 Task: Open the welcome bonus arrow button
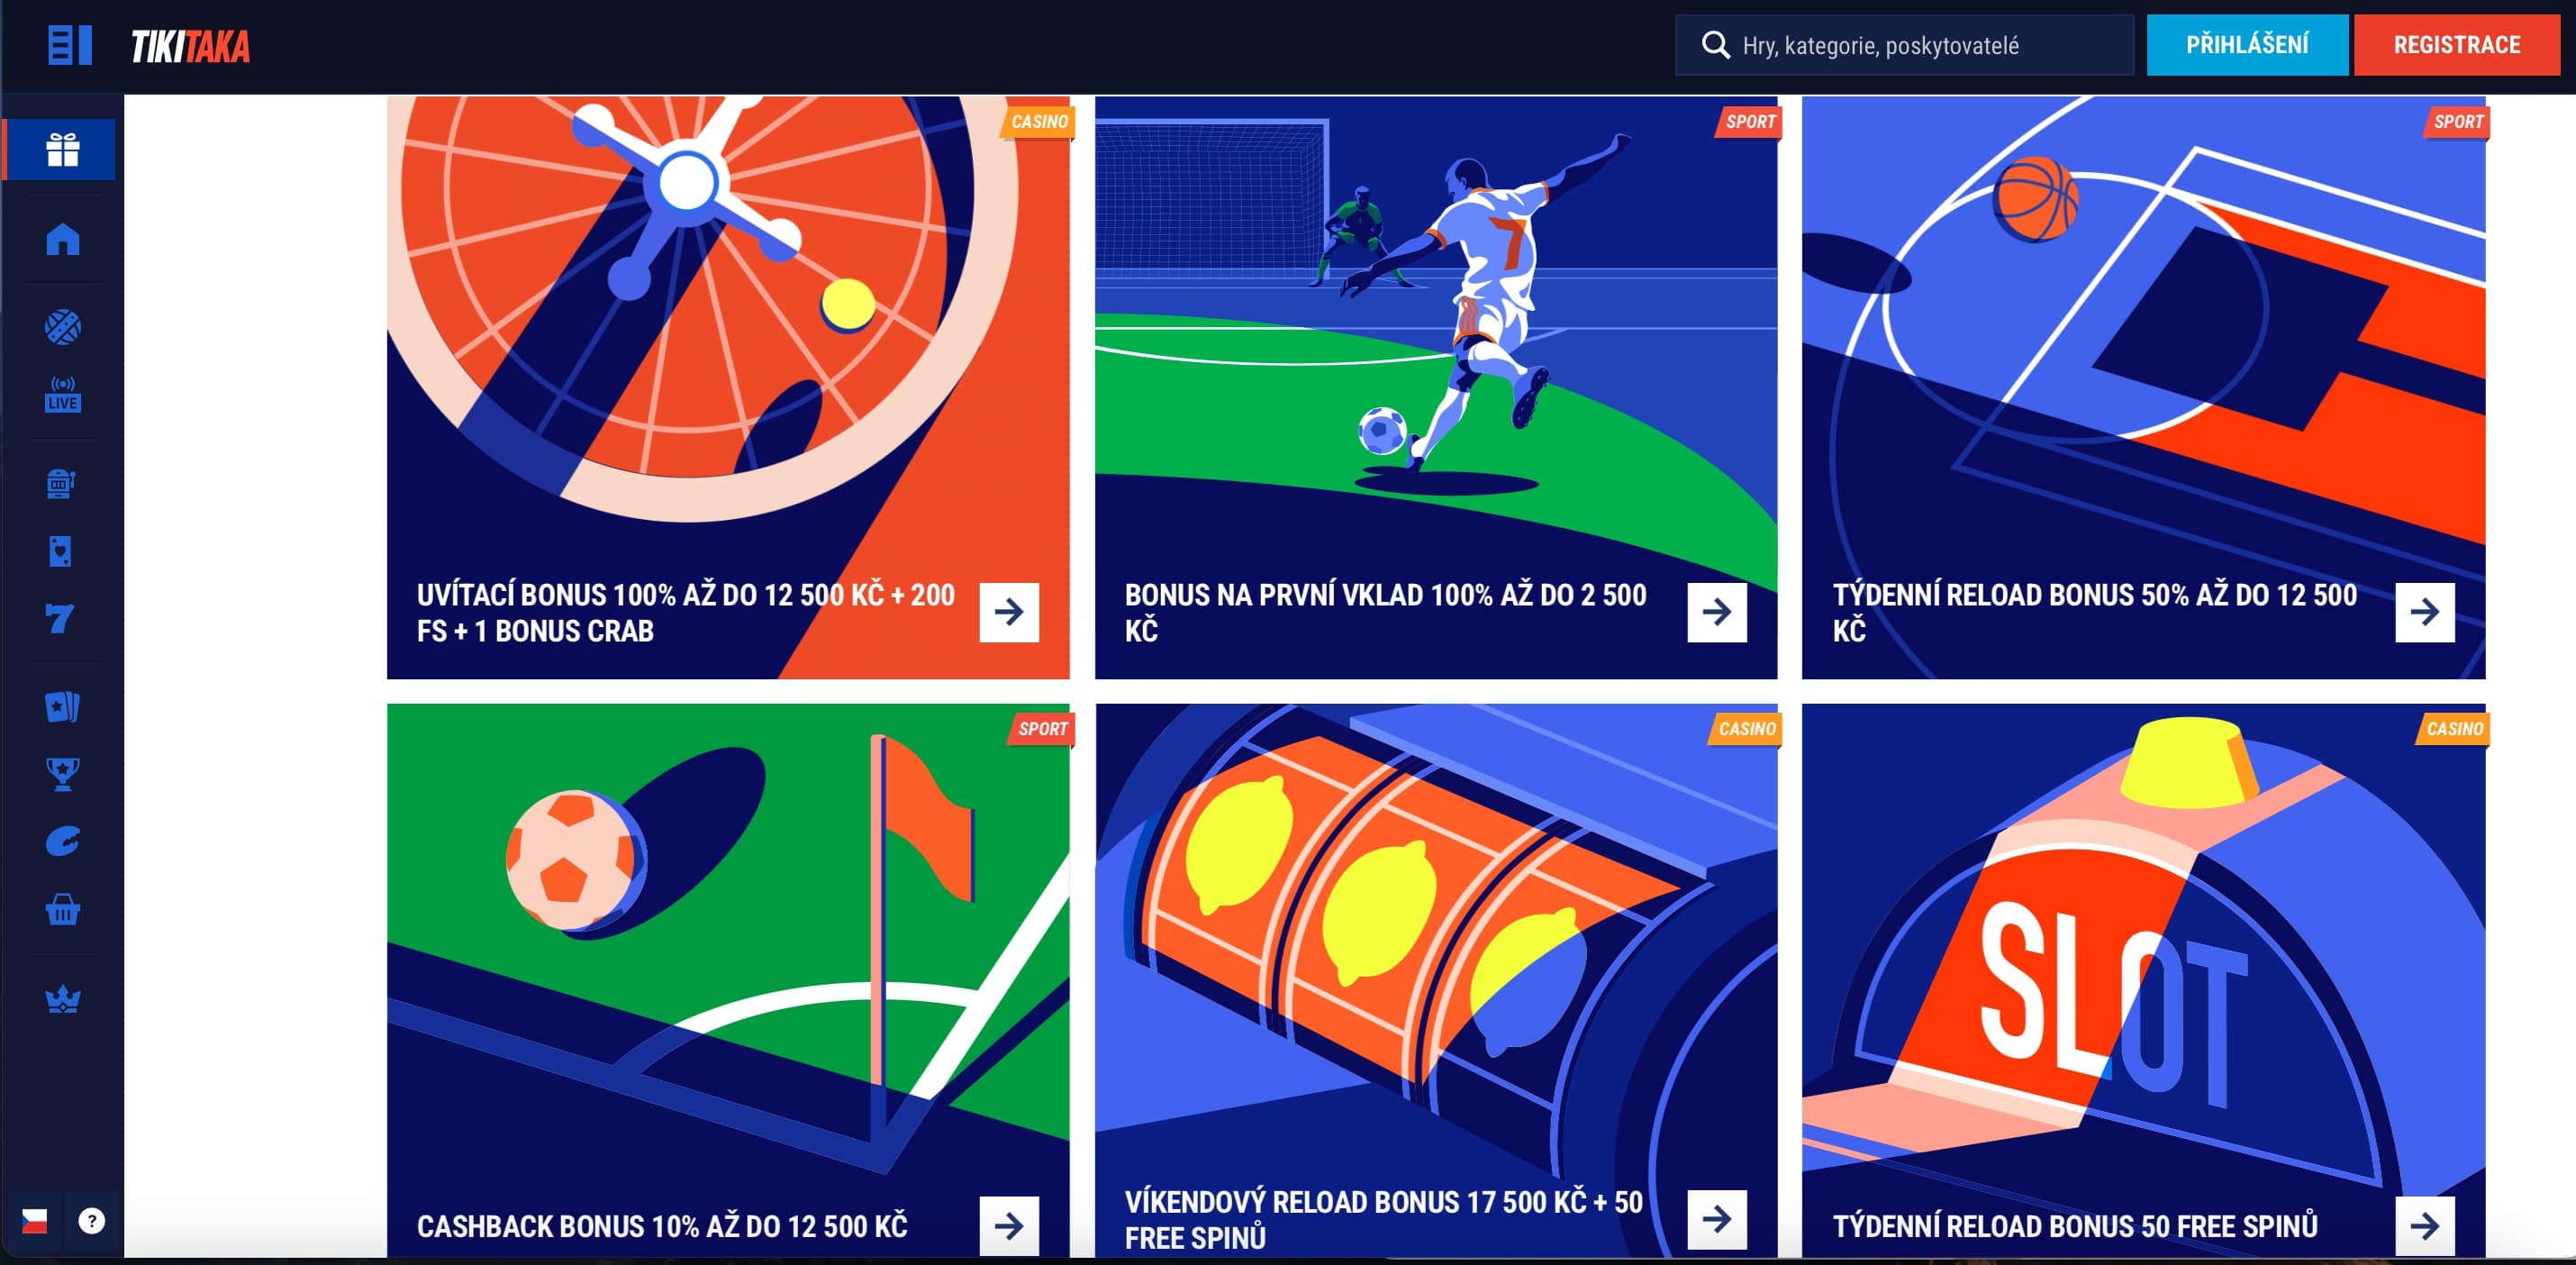pos(1008,611)
